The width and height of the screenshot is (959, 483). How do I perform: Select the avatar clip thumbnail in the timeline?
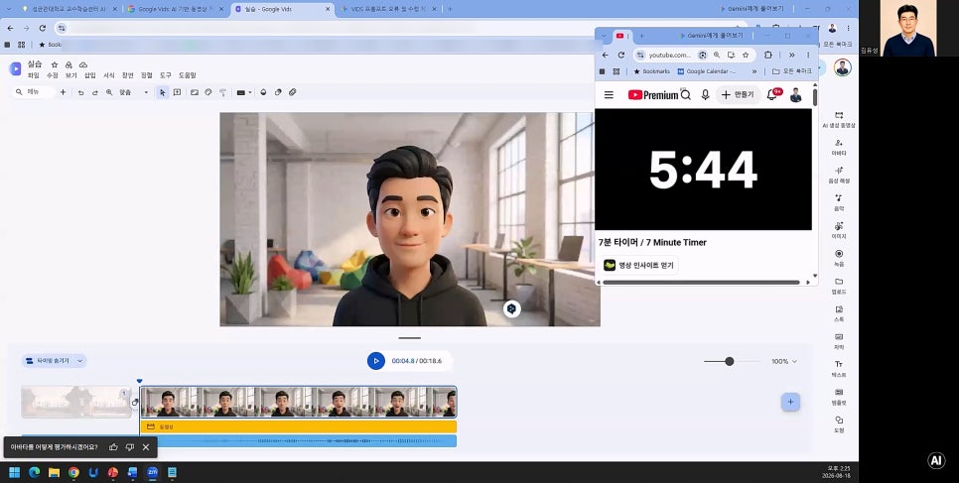click(299, 402)
